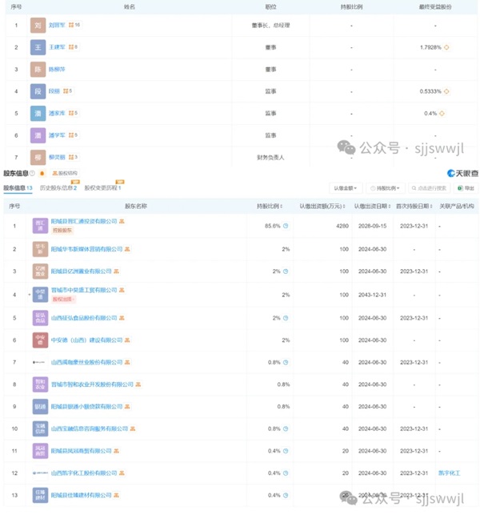Click the shareholding detail icon beside 0.8% in shareholder row 7
The image size is (480, 531).
(286, 362)
